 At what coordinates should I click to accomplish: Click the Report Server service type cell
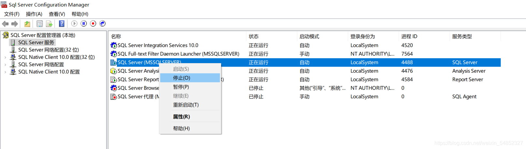click(x=468, y=79)
